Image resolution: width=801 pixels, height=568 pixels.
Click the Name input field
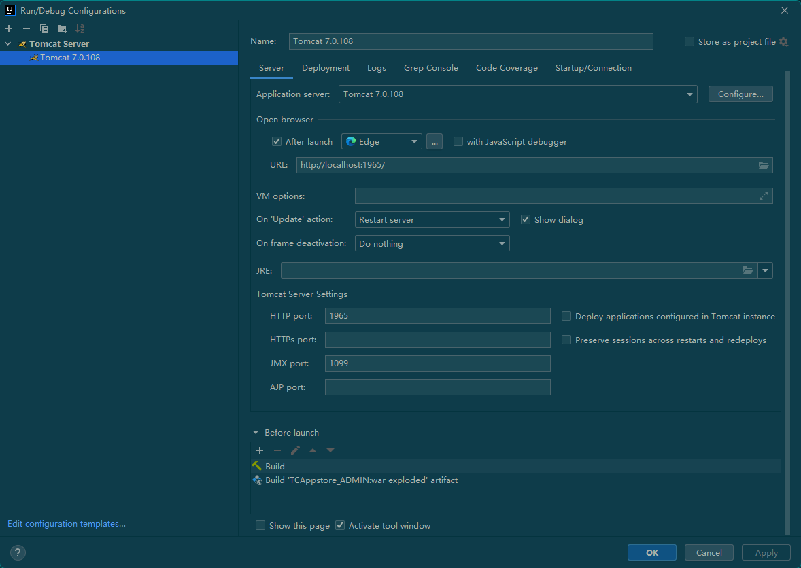point(471,41)
